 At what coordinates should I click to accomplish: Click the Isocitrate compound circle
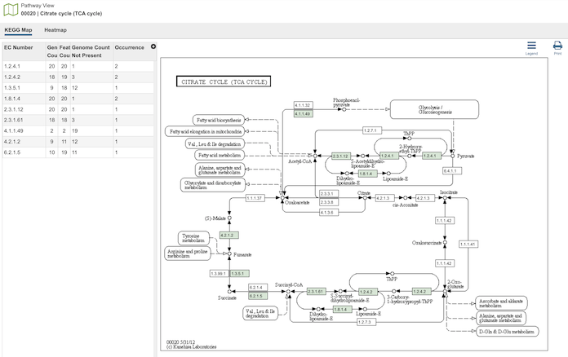pyautogui.click(x=445, y=198)
